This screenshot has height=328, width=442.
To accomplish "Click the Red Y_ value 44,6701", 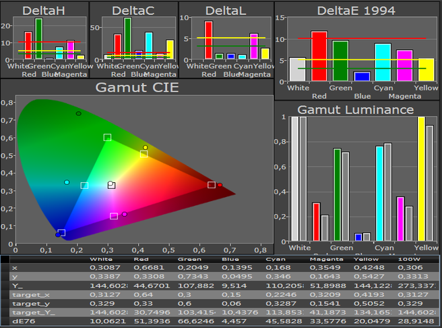I will click(x=152, y=285).
